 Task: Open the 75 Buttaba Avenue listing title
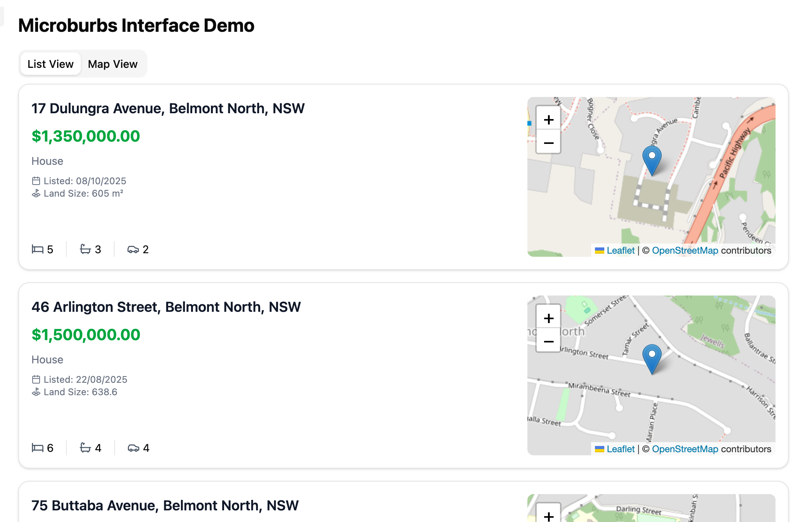(165, 506)
